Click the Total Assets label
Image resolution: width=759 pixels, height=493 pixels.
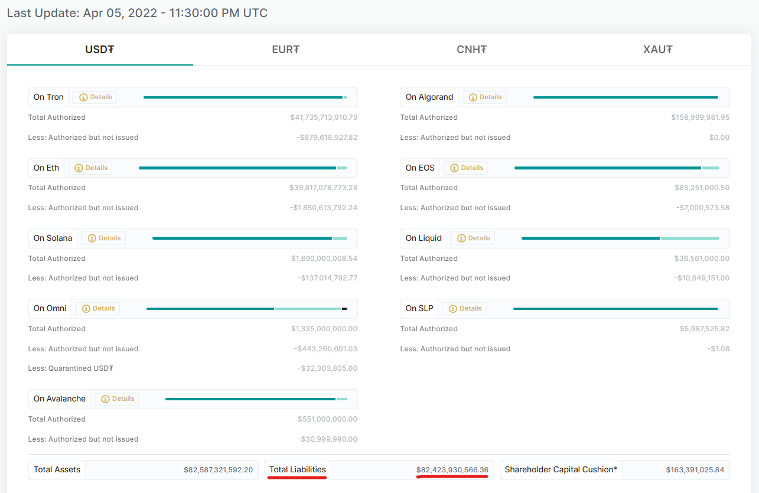(x=57, y=470)
